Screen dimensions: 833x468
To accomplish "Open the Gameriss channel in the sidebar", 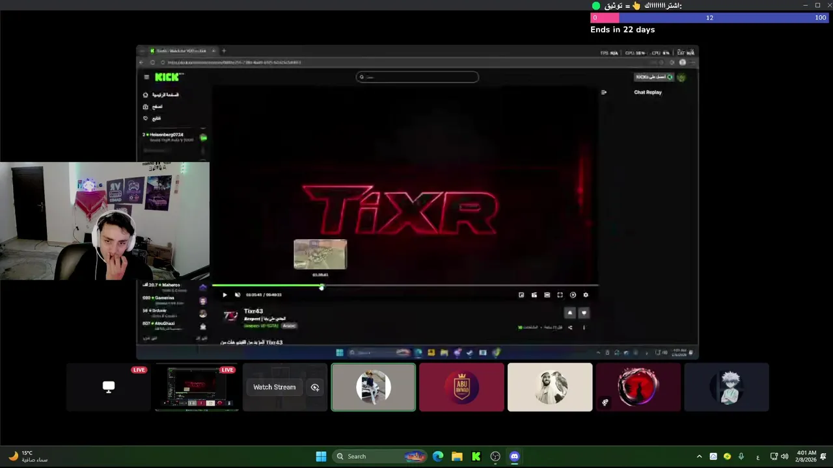I will [x=174, y=300].
